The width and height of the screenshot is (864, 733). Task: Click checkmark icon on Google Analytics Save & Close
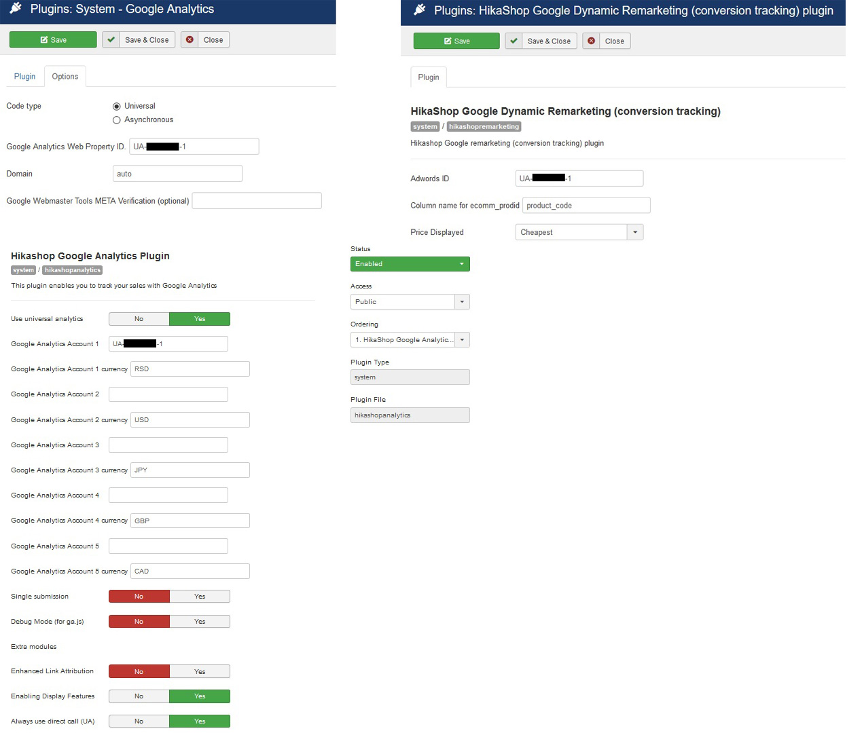tap(111, 40)
